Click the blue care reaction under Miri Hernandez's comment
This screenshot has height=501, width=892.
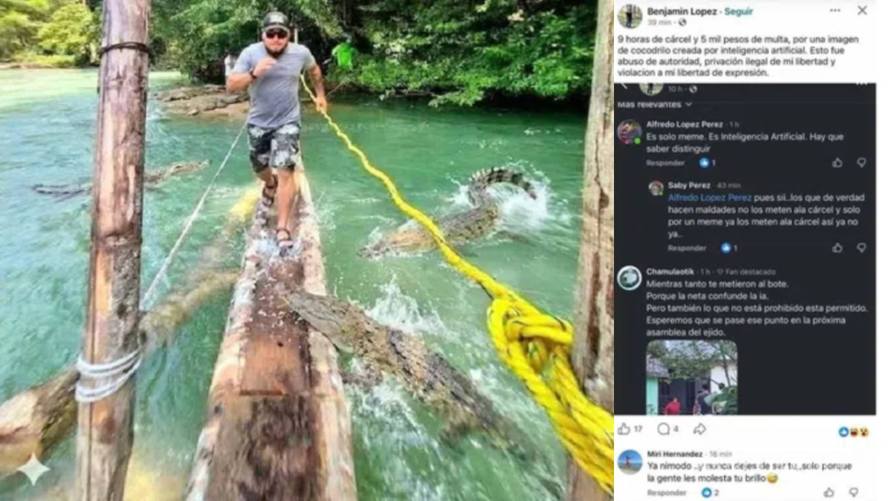(x=706, y=492)
